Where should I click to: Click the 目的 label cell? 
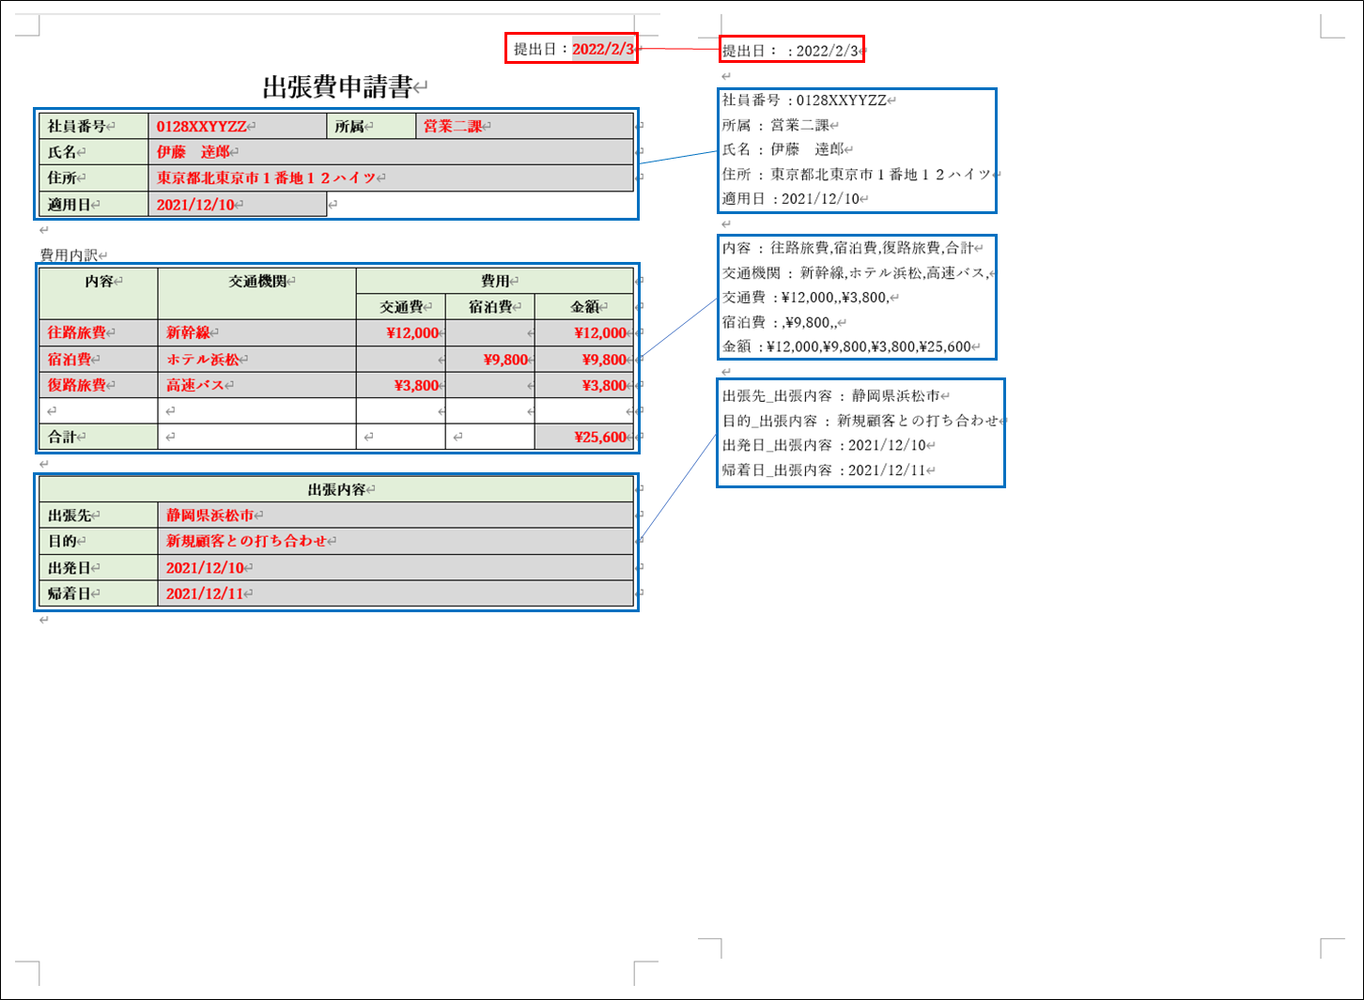coord(99,541)
